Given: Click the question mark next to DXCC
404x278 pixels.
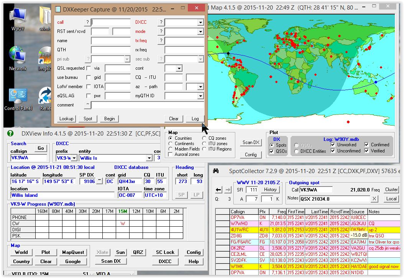Looking at the screenshot, I should 161,22.
